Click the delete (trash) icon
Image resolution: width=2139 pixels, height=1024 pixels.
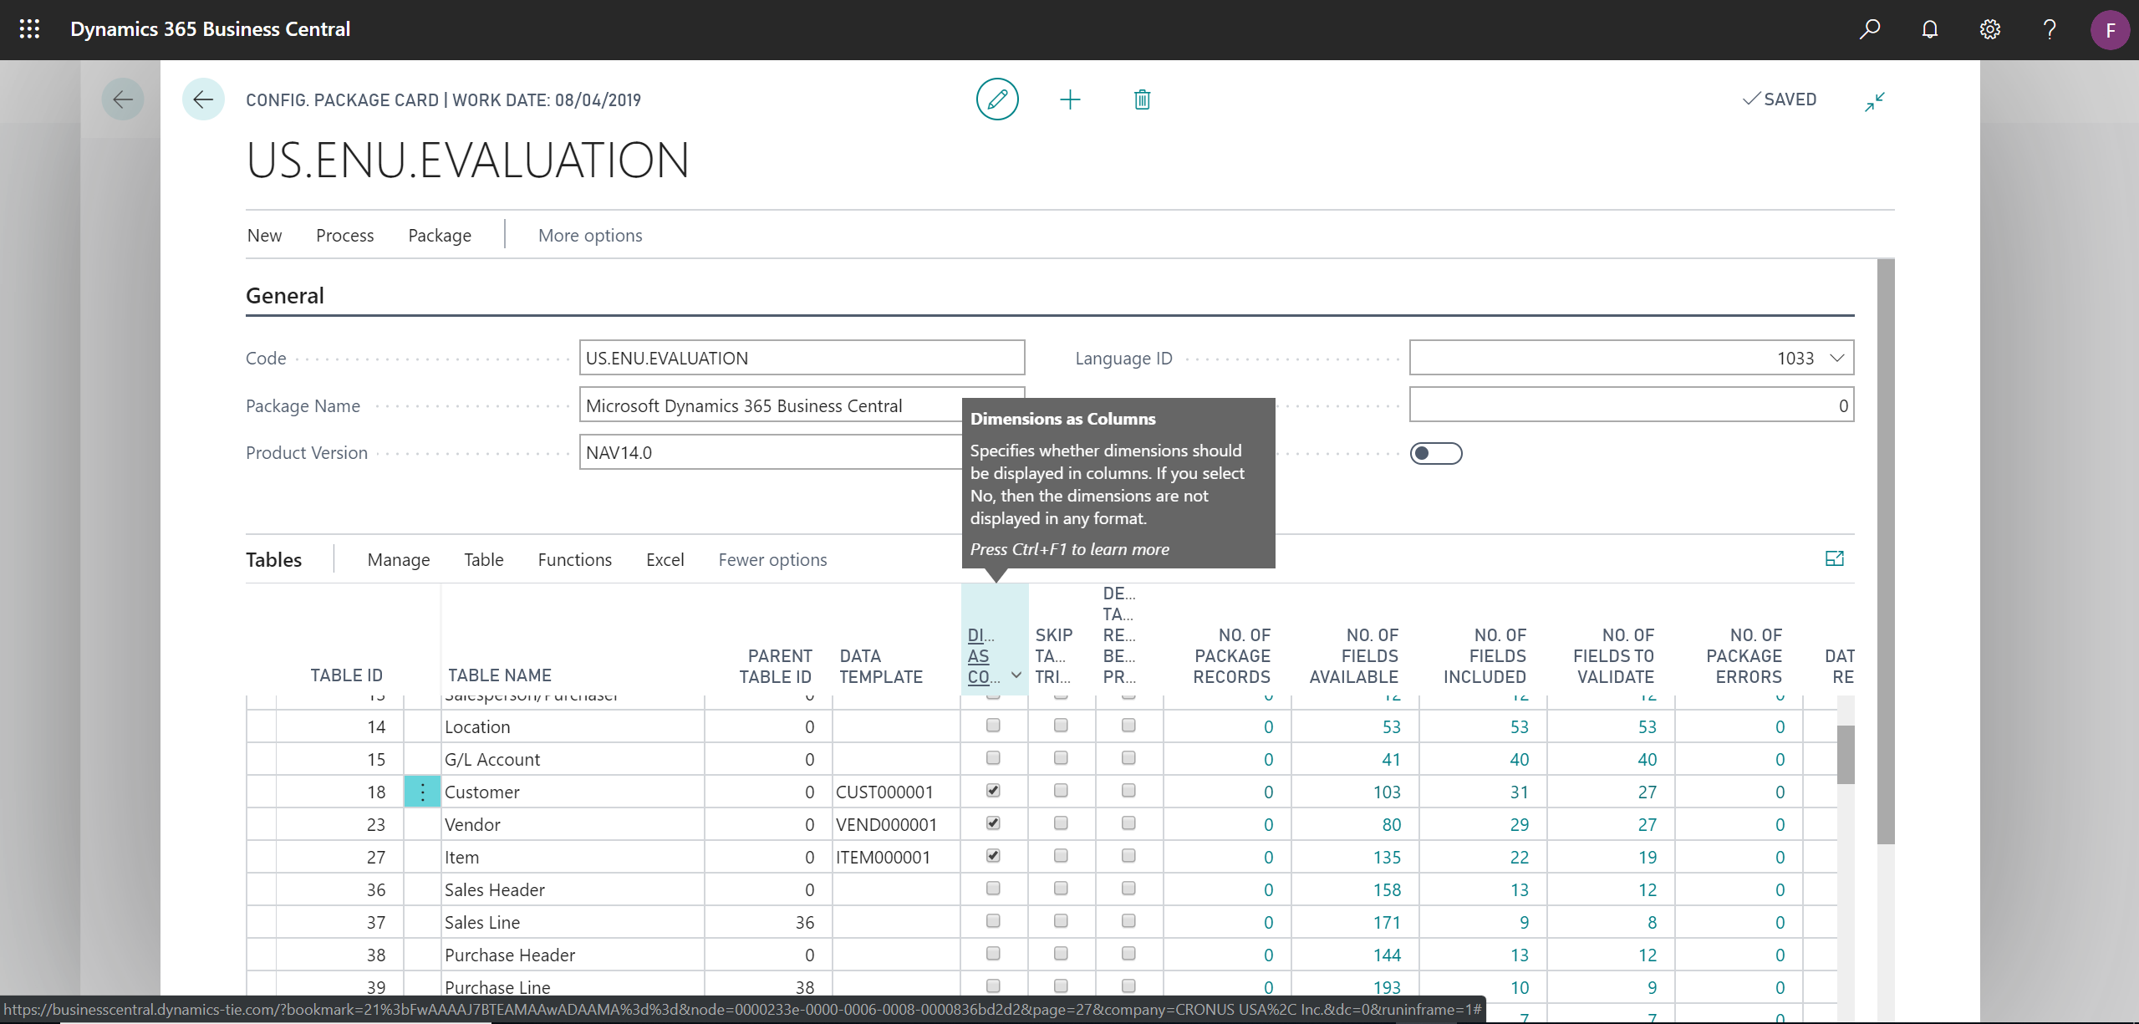pos(1142,98)
